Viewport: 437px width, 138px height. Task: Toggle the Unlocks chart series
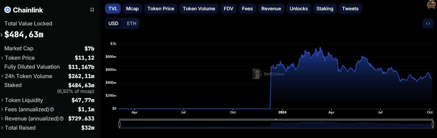tap(299, 9)
